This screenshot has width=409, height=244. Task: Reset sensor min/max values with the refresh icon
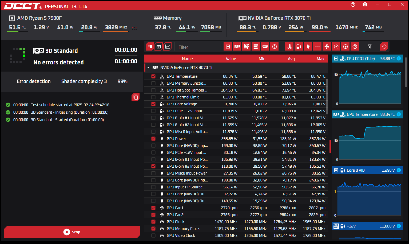384,47
